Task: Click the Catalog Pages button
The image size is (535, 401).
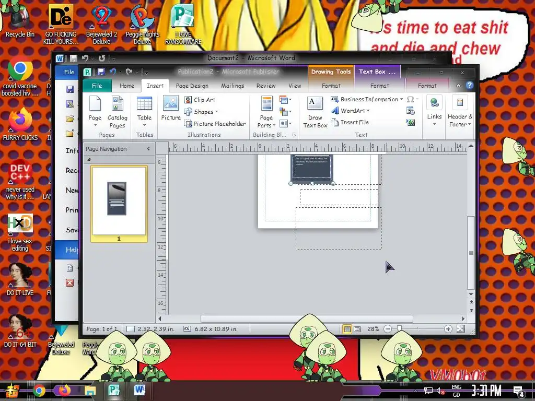Action: (118, 112)
